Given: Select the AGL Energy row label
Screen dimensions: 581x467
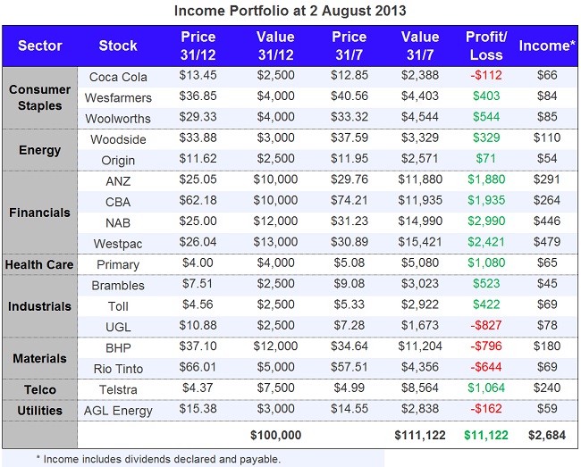Looking at the screenshot, I should (118, 411).
